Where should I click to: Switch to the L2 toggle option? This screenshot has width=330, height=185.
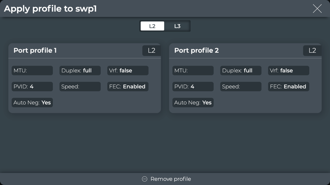(x=152, y=26)
